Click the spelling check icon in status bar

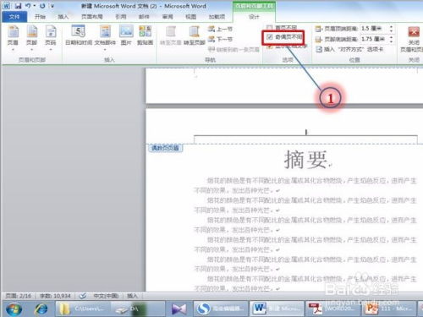(x=82, y=296)
